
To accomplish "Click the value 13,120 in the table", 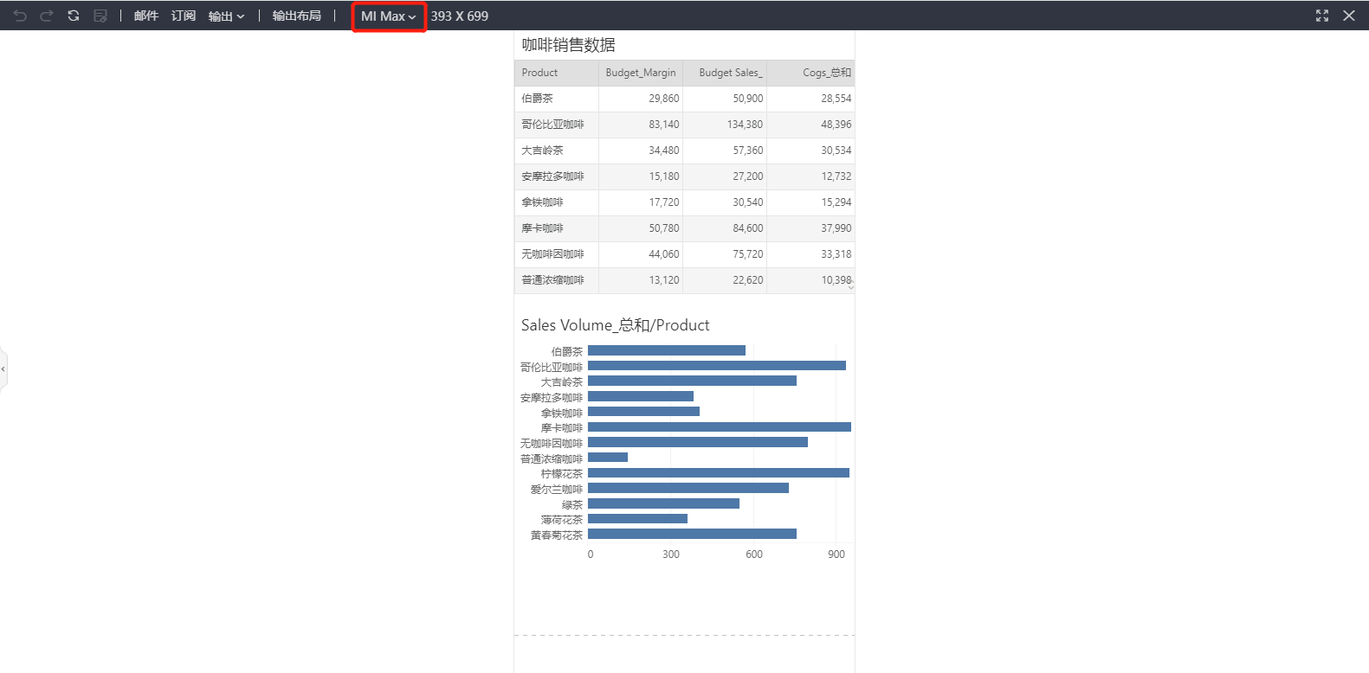I will click(x=664, y=280).
